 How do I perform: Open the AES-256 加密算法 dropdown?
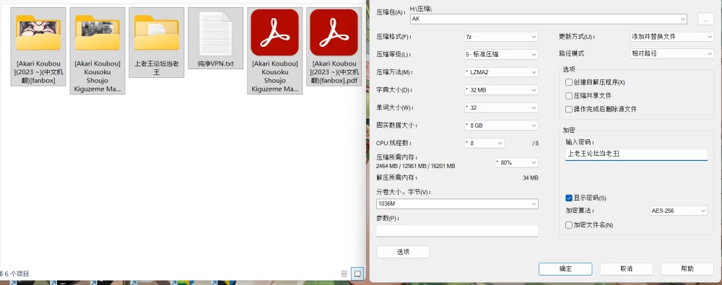coord(678,211)
